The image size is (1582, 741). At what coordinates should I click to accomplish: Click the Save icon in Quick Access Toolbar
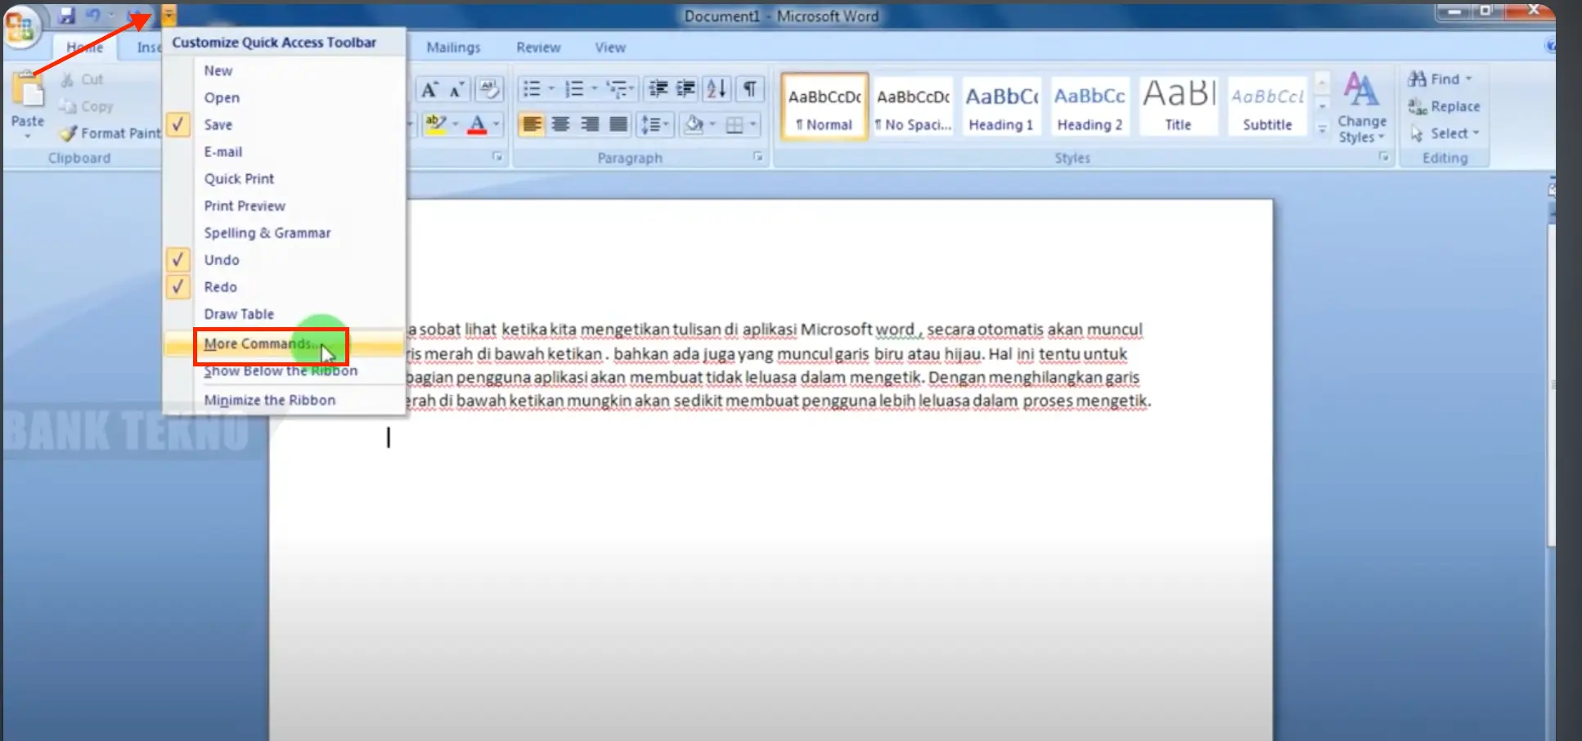(67, 15)
